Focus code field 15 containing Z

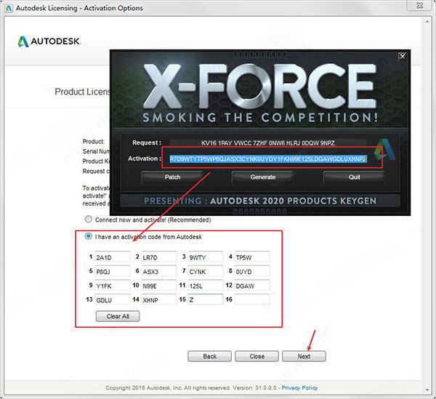coord(205,299)
